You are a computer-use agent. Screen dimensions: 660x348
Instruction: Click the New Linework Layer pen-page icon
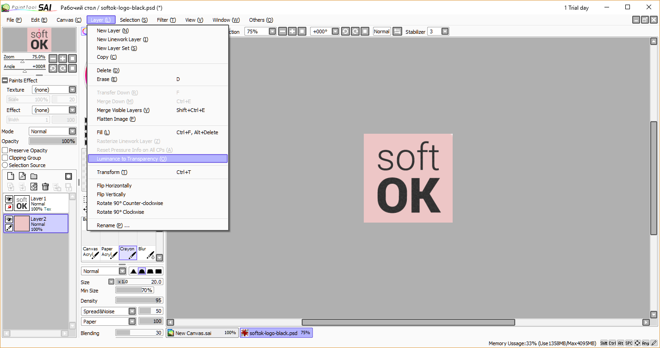coord(22,176)
